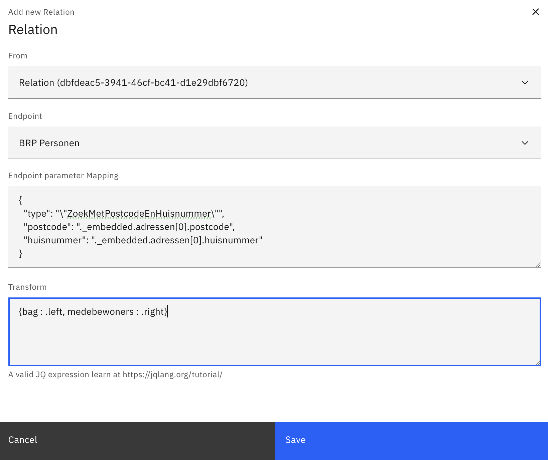Image resolution: width=548 pixels, height=460 pixels.
Task: Click the JQ tutorial helper text
Action: 115,375
